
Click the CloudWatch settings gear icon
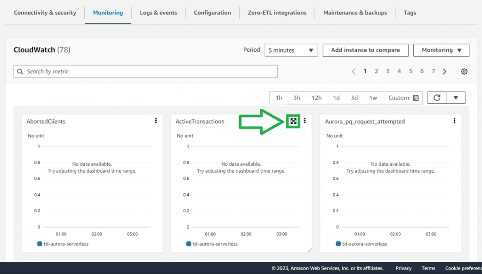tap(464, 71)
